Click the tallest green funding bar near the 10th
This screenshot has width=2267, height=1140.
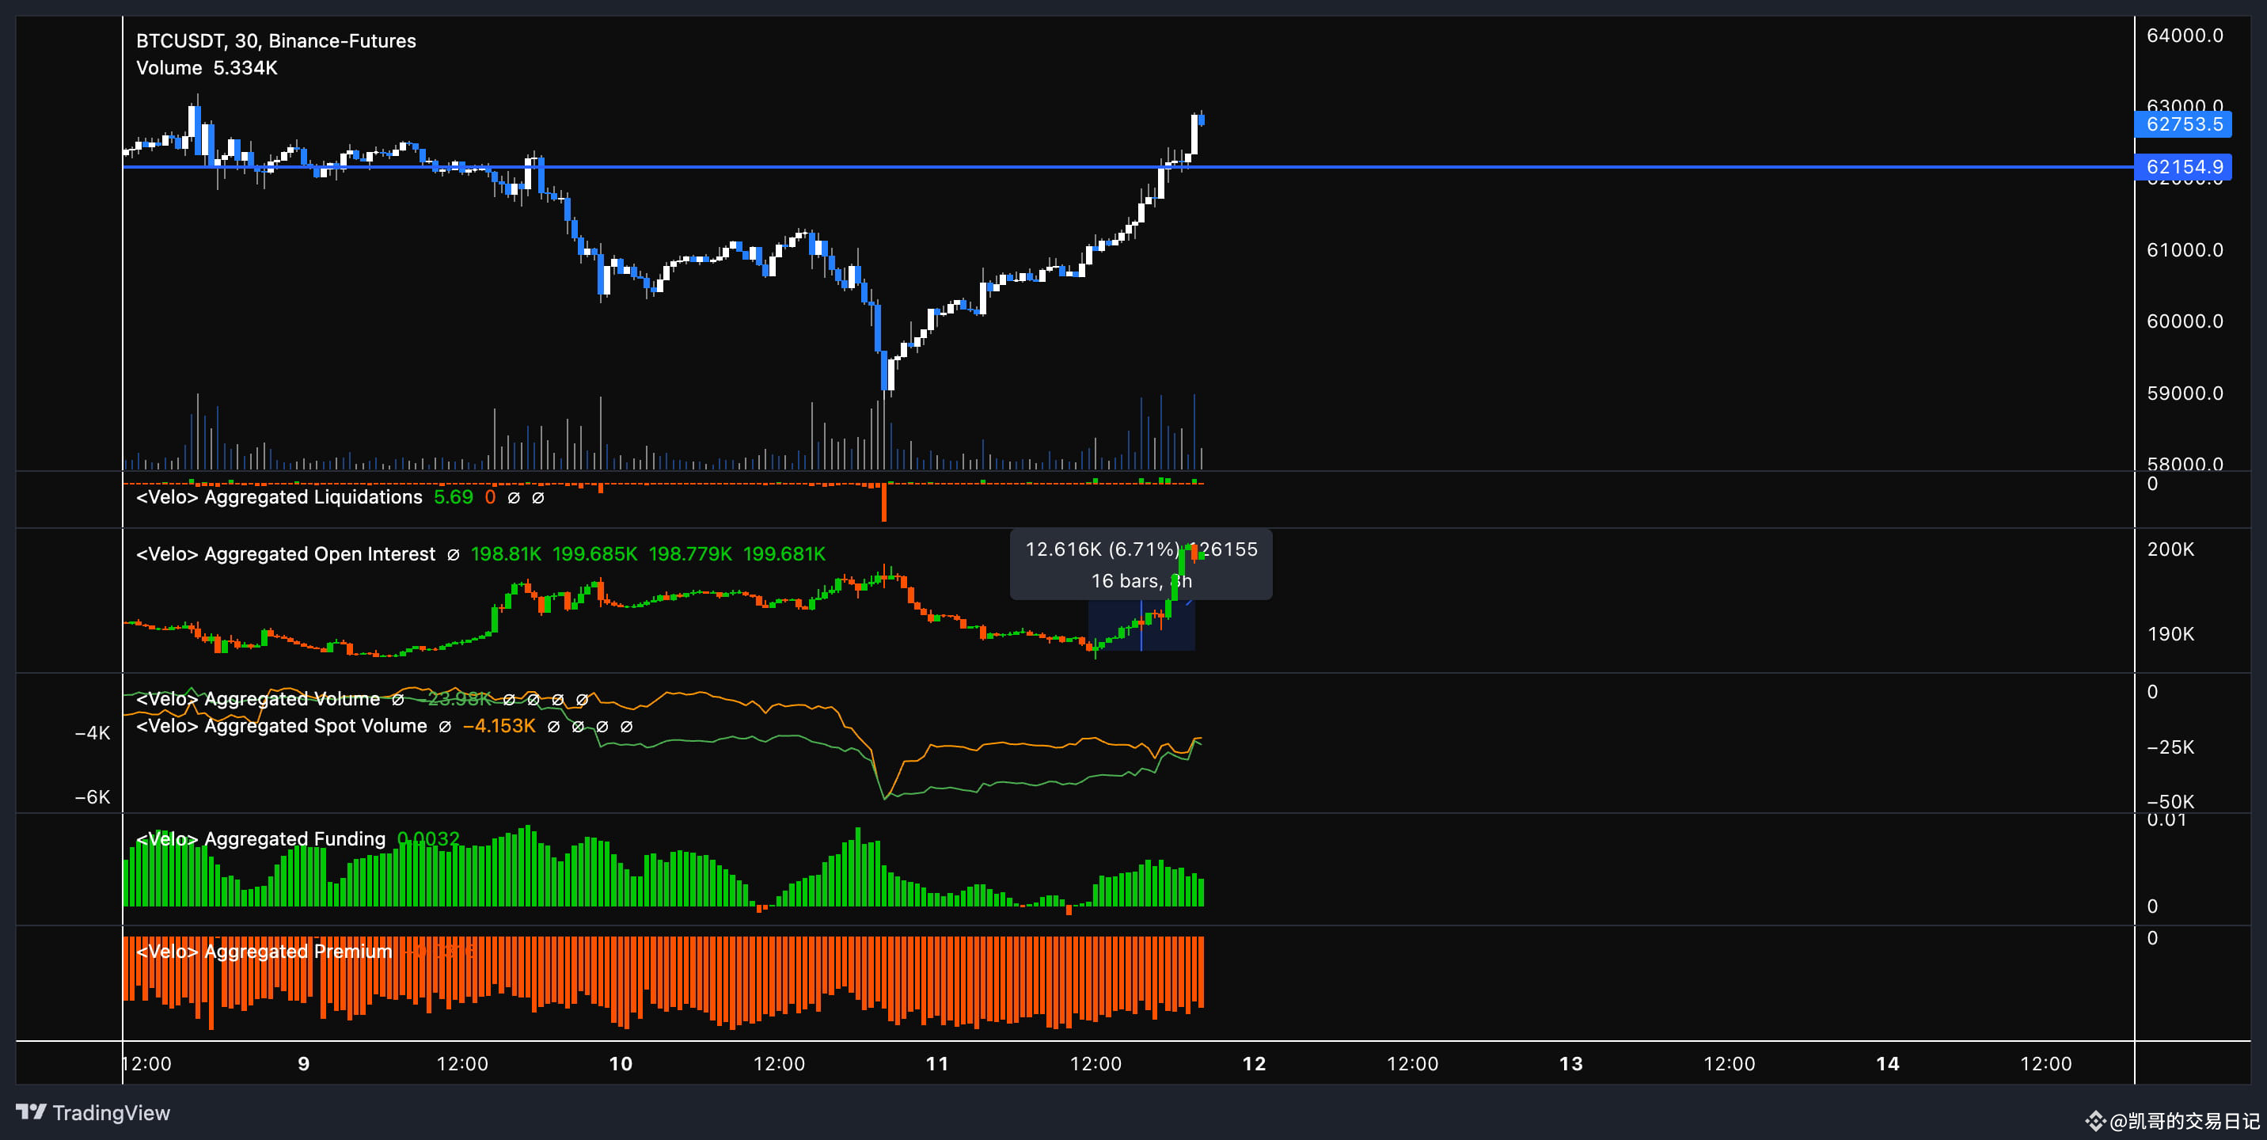527,865
